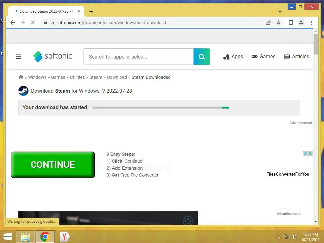Click the green CONTINUE button
The height and width of the screenshot is (243, 324).
[x=53, y=165]
